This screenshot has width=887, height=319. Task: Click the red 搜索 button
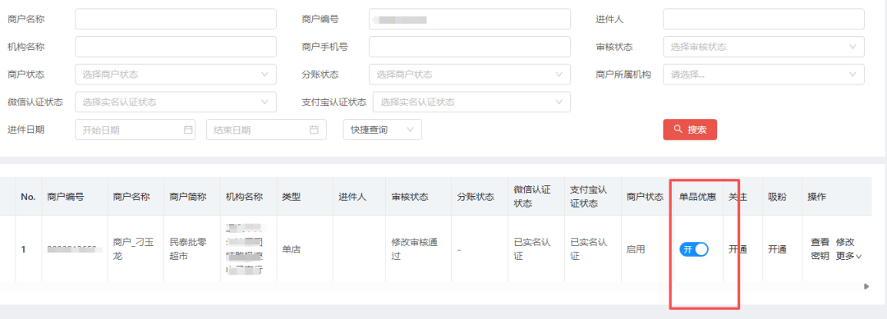(690, 130)
